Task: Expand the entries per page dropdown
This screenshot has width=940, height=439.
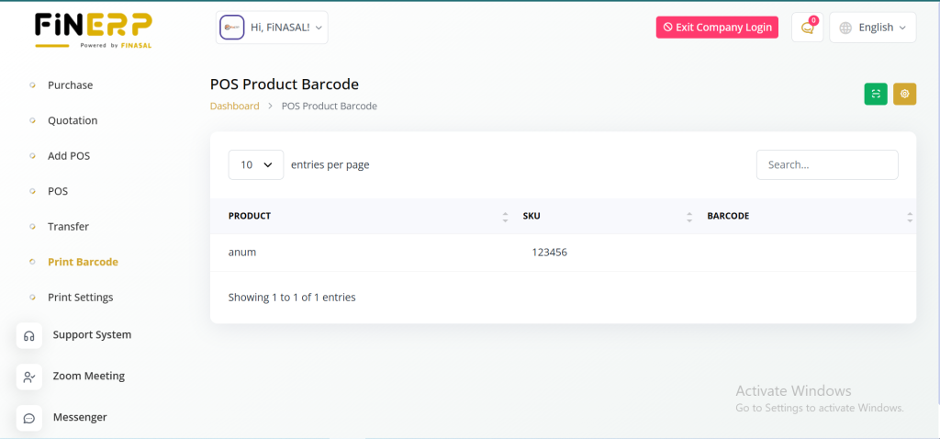Action: [x=255, y=164]
